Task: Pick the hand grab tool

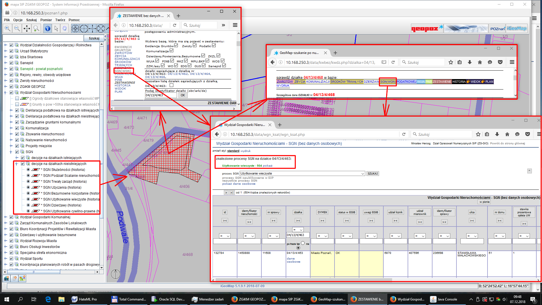Action: [x=65, y=29]
